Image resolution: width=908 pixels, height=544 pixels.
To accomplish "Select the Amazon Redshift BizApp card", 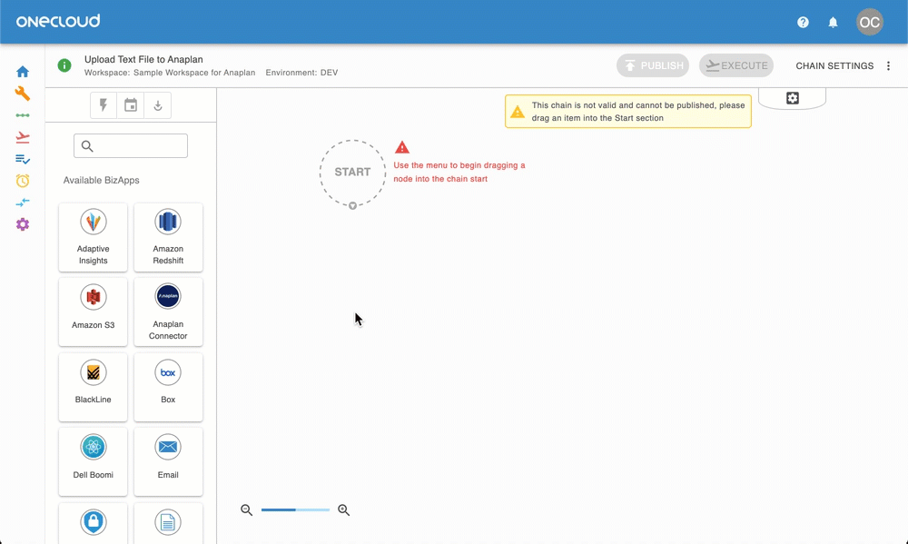I will pyautogui.click(x=168, y=237).
